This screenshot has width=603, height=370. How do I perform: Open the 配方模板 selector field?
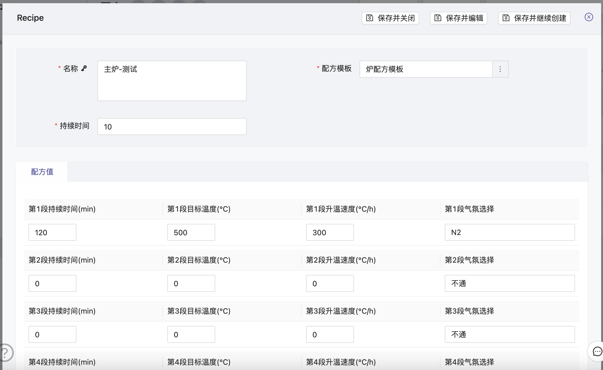(426, 69)
